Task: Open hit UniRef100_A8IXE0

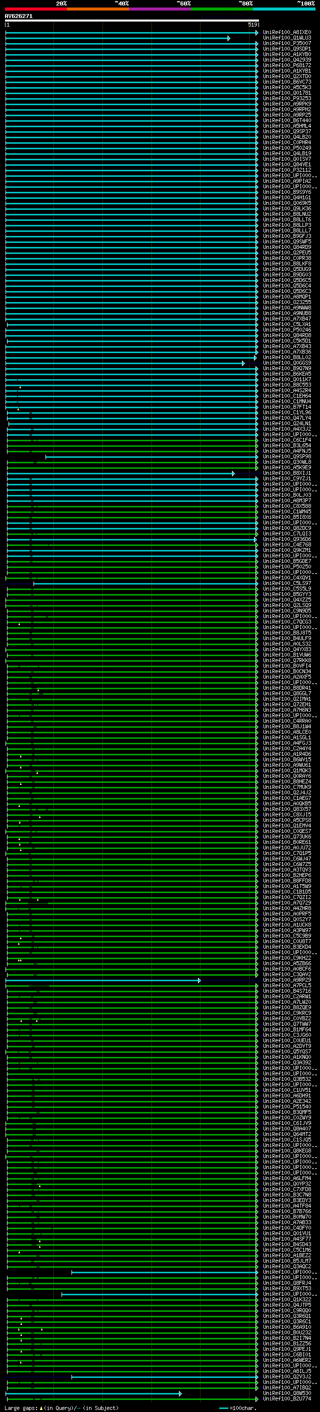Action: (287, 33)
